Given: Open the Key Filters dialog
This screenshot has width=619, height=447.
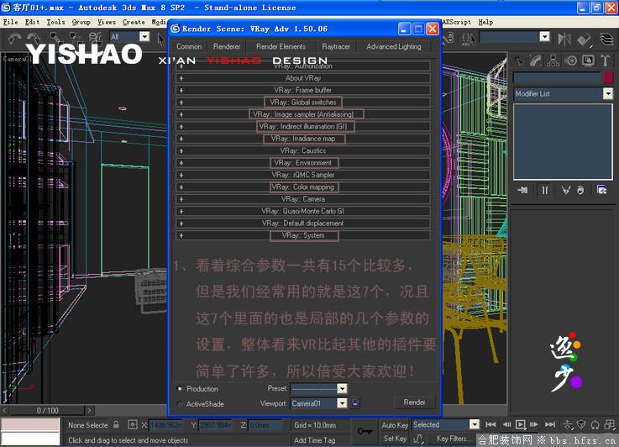Looking at the screenshot, I should coord(454,439).
